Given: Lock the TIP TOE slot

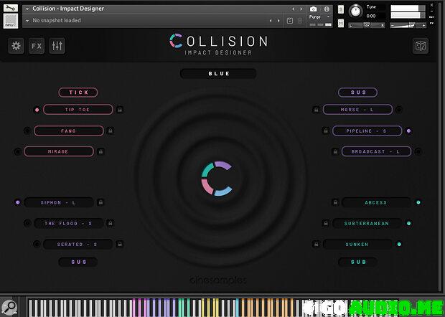Looking at the screenshot, I should (x=120, y=110).
